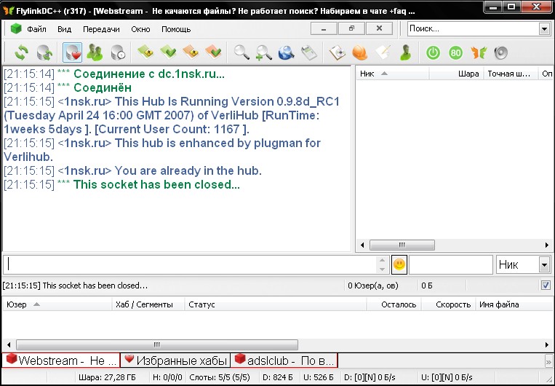Open Favorite Hubs via heart toolbar icon

[x=72, y=52]
